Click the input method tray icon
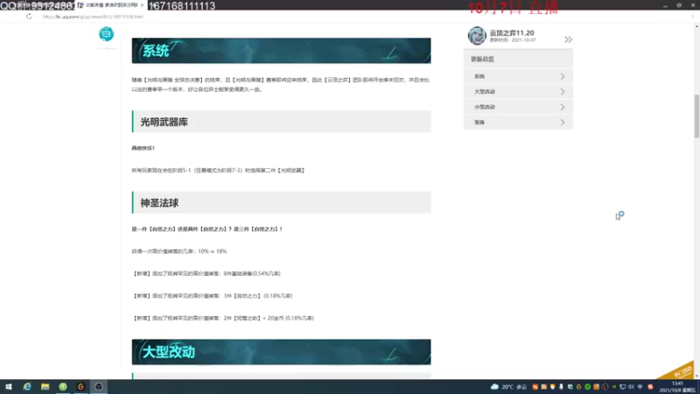The image size is (700, 394). 640,387
